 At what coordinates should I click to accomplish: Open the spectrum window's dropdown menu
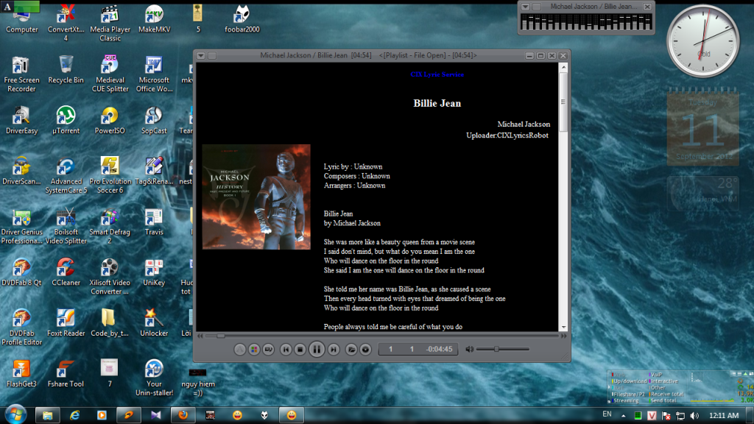526,7
